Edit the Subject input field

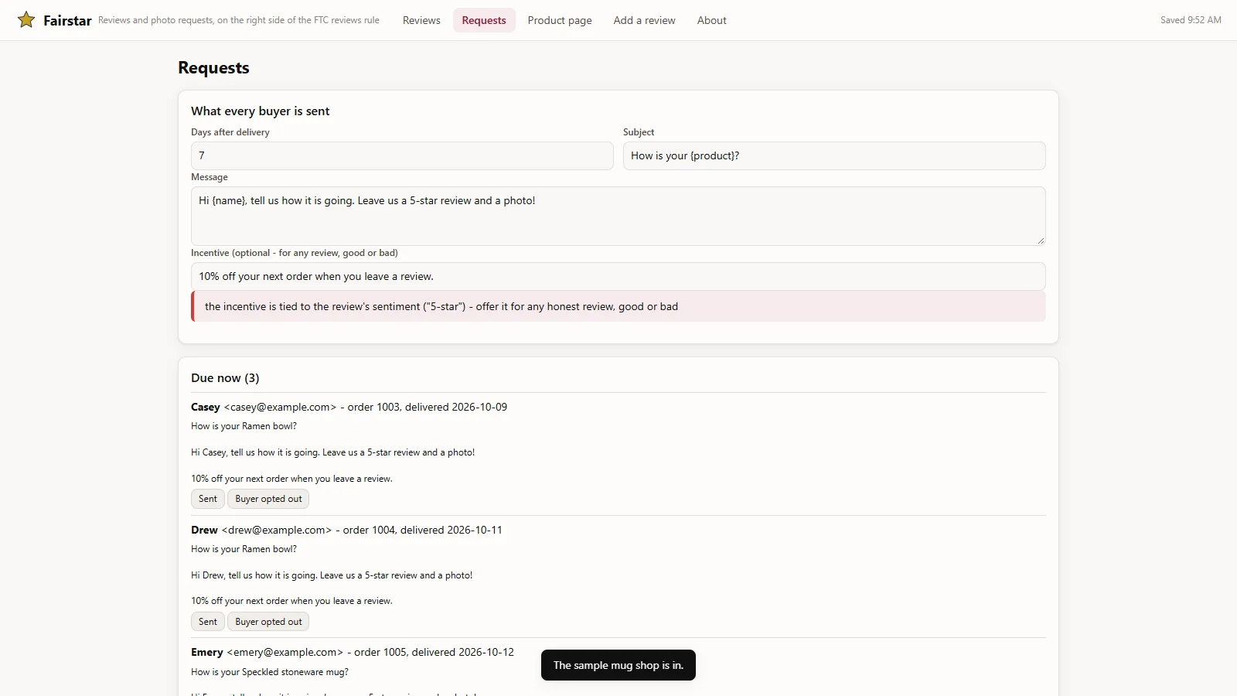point(834,155)
